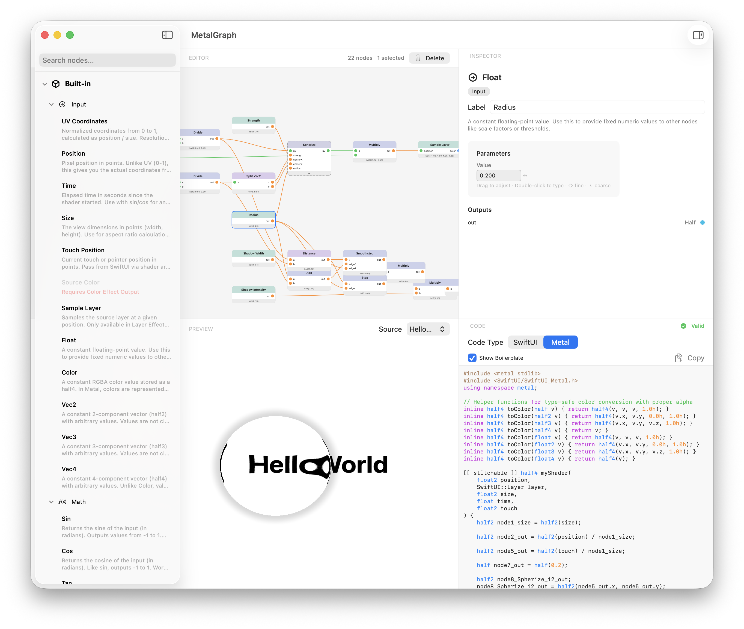Uncheck the Show Boilerplate checkbox
The height and width of the screenshot is (629, 744).
click(472, 358)
